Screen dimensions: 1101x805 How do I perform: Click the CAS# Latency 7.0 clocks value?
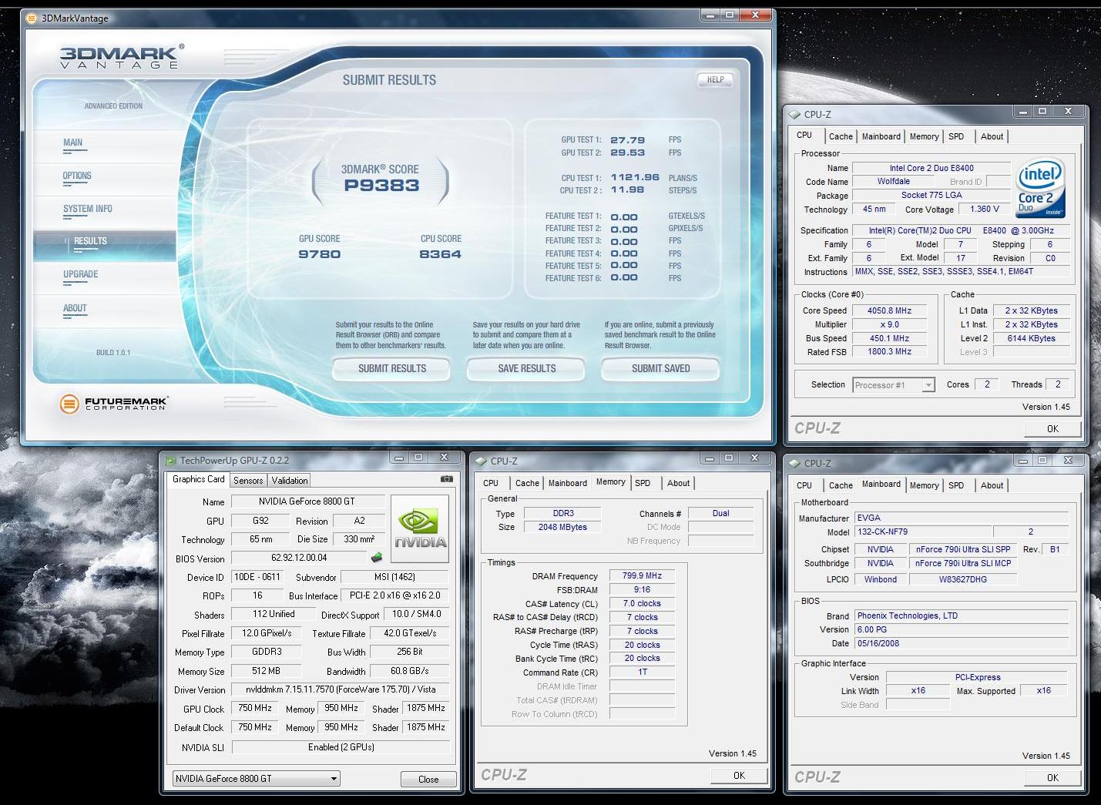coord(642,603)
